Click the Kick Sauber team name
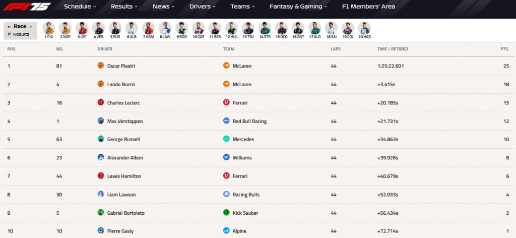The width and height of the screenshot is (516, 238). click(245, 213)
